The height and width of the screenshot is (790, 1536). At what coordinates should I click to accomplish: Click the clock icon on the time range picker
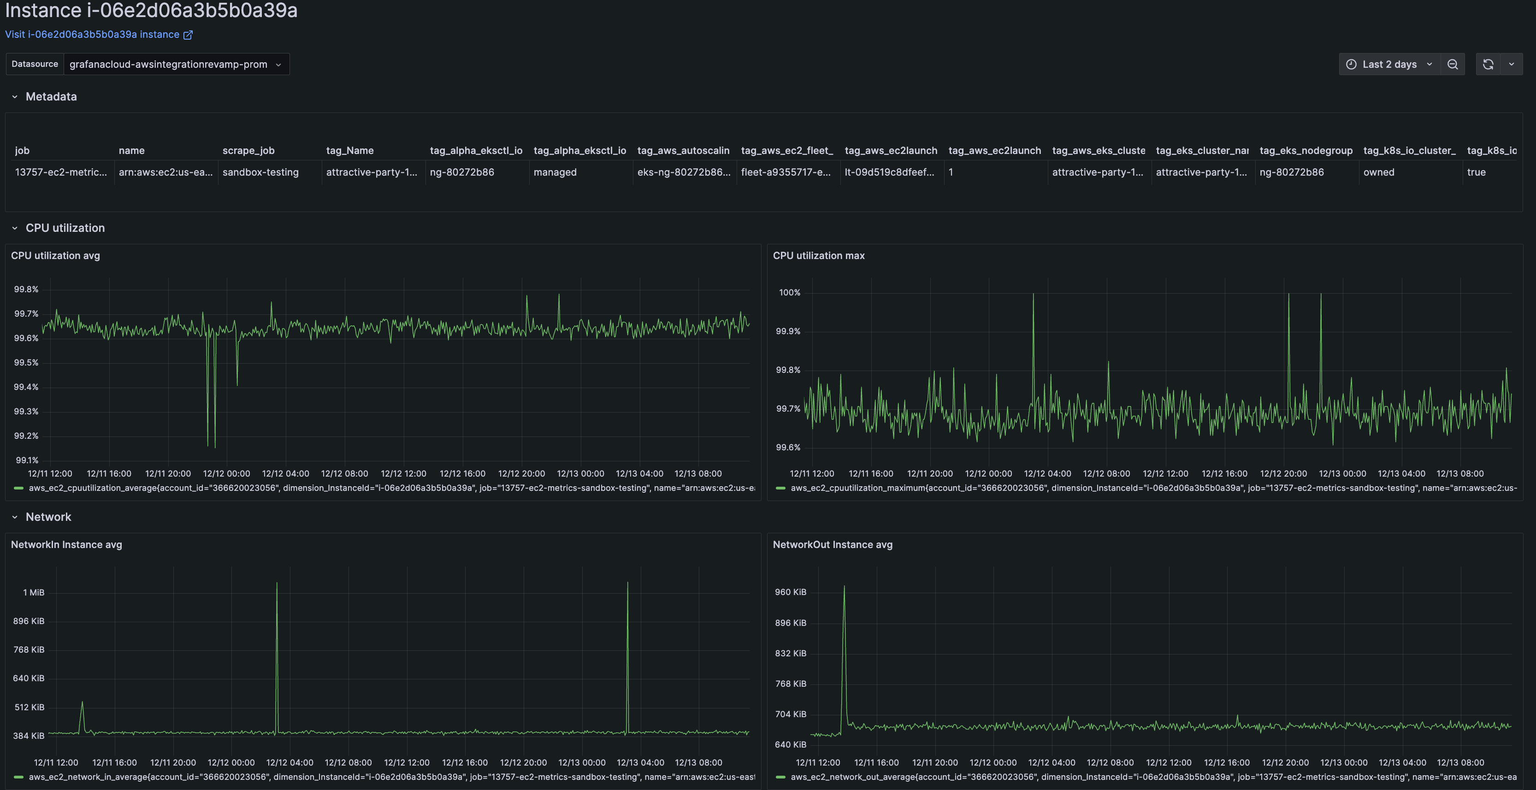pos(1353,64)
